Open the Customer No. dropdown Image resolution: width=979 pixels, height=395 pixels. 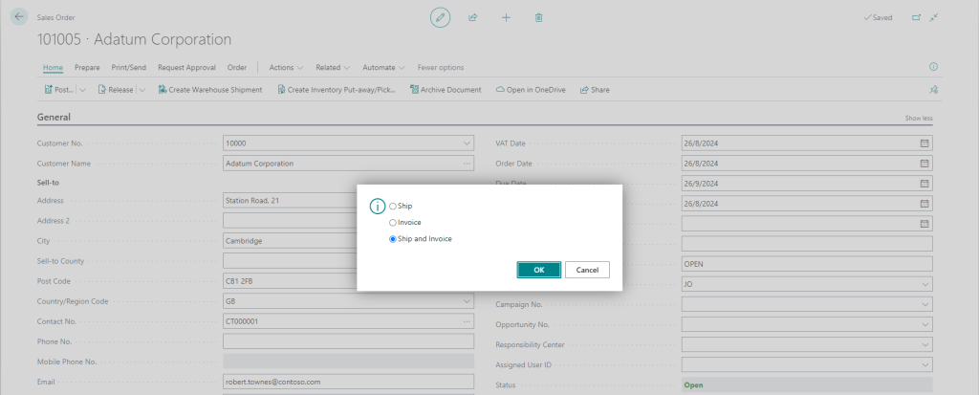click(x=467, y=143)
